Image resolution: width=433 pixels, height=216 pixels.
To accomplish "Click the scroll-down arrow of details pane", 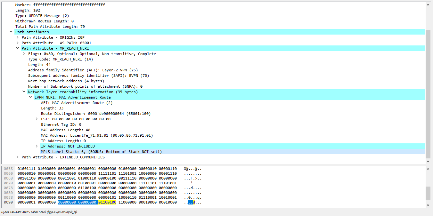I will tap(428, 161).
